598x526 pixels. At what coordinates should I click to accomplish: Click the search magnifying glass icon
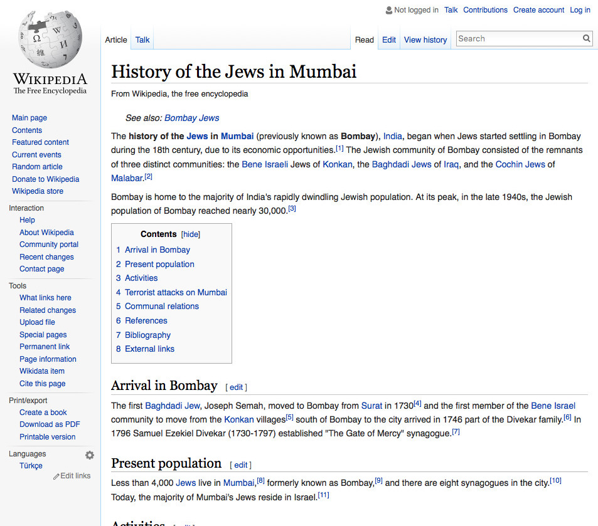tap(586, 39)
